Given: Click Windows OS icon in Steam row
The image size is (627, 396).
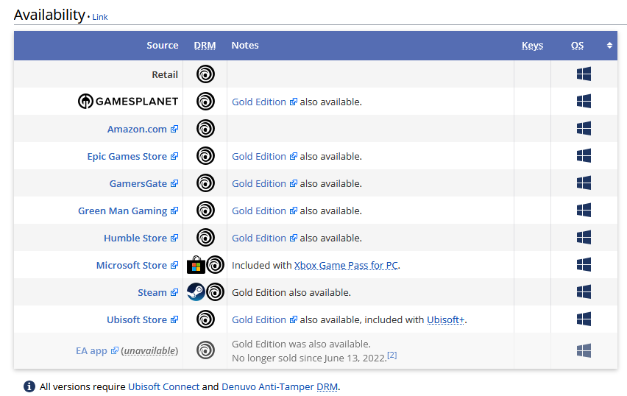Looking at the screenshot, I should 584,291.
